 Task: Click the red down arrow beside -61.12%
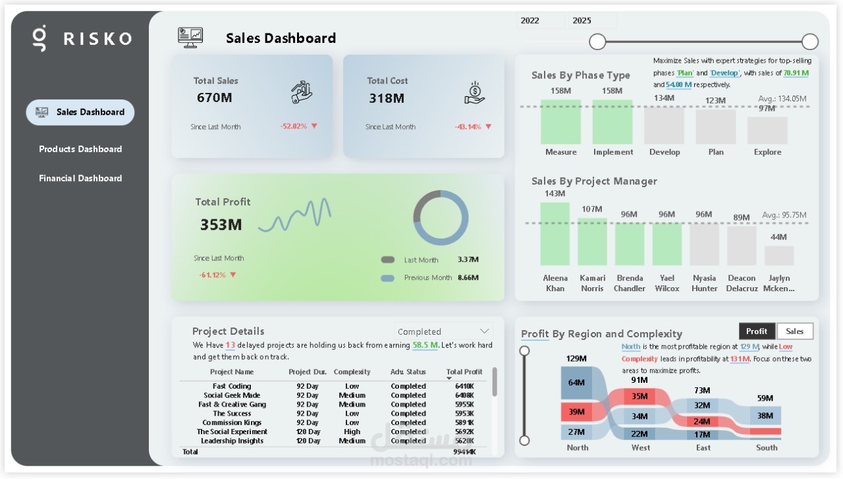coord(232,275)
